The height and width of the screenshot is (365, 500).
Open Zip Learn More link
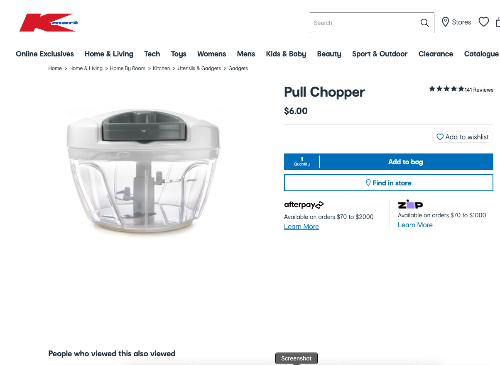(415, 225)
